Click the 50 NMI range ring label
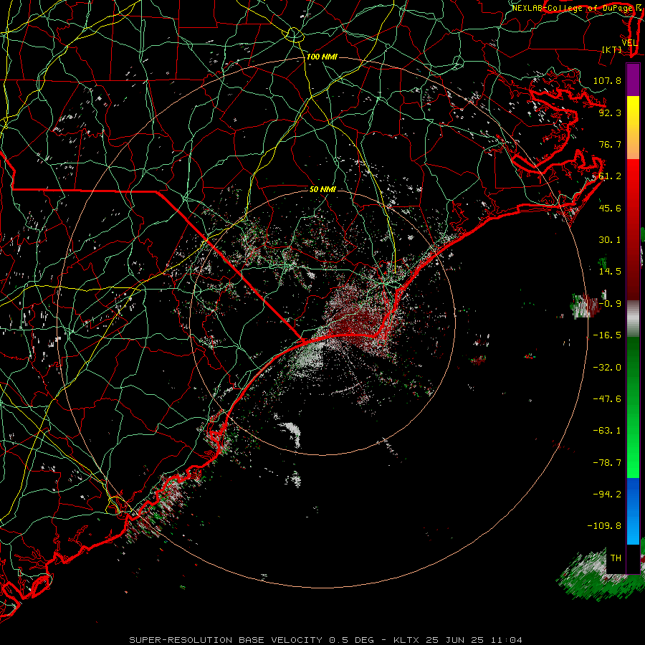 (322, 189)
